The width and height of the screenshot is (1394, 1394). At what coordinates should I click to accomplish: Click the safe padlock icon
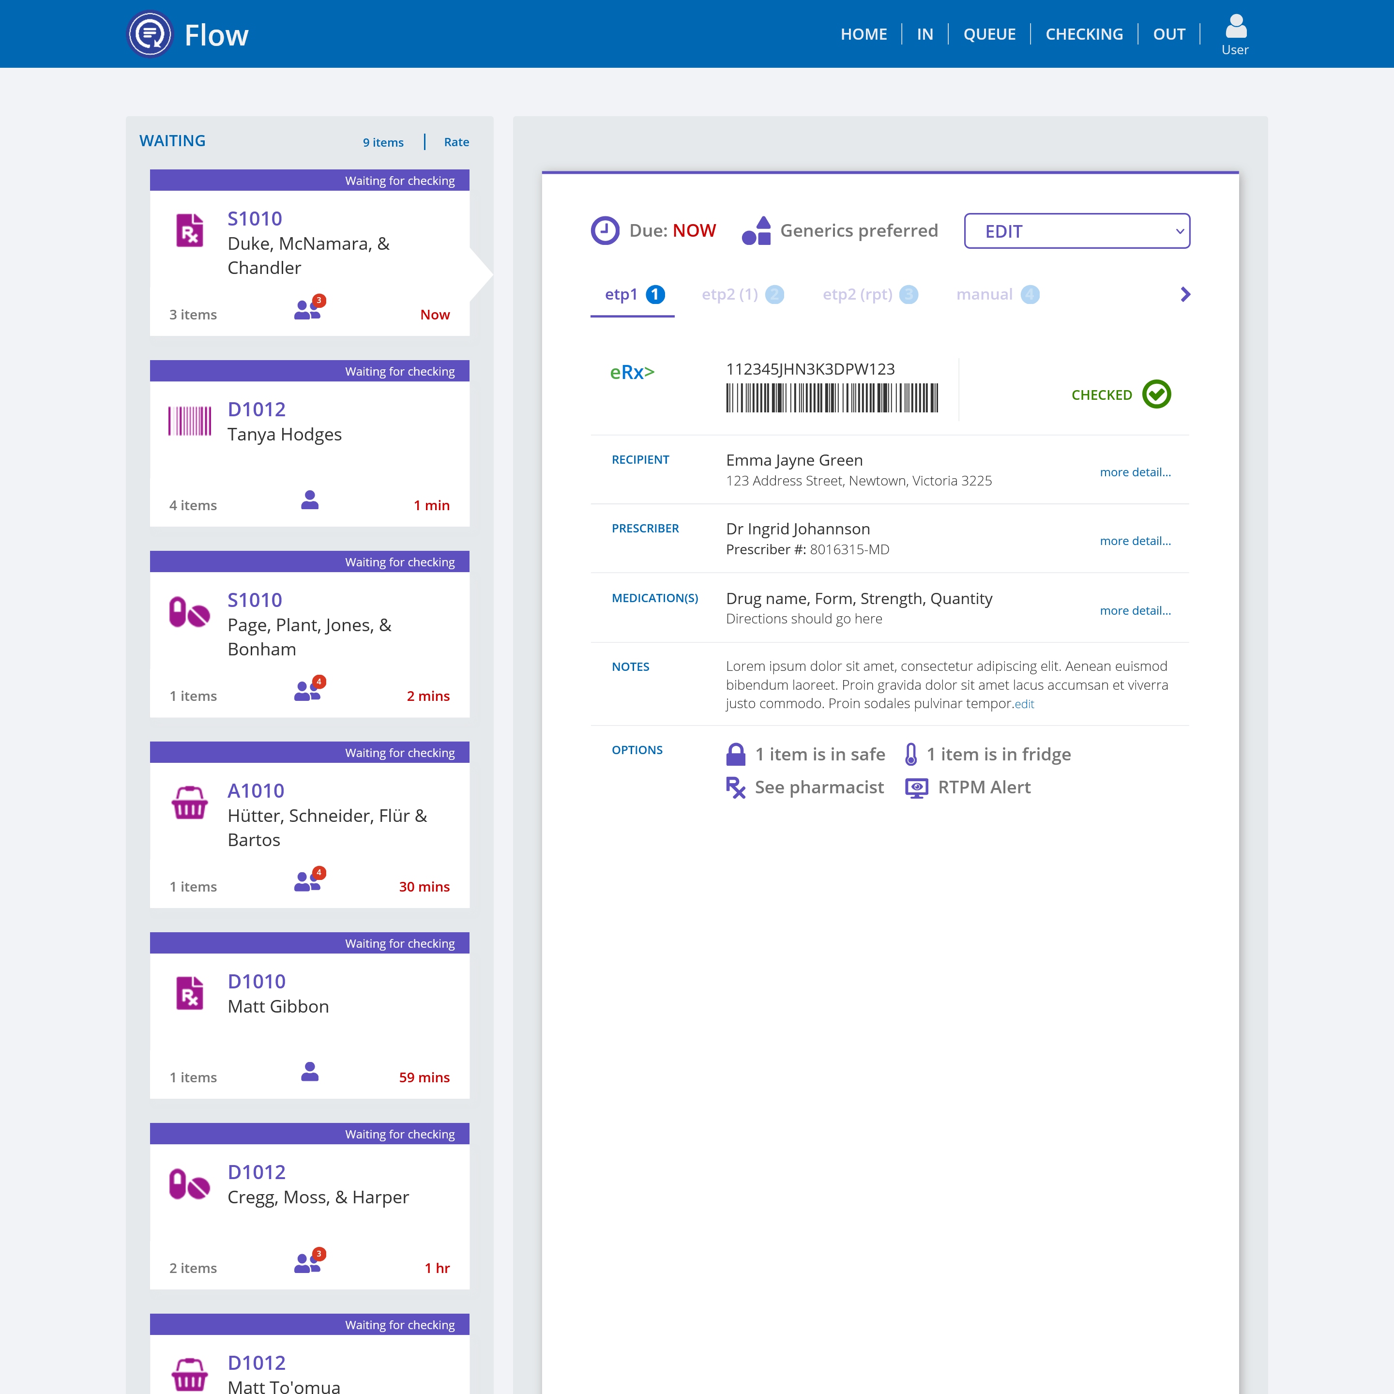pyautogui.click(x=735, y=754)
